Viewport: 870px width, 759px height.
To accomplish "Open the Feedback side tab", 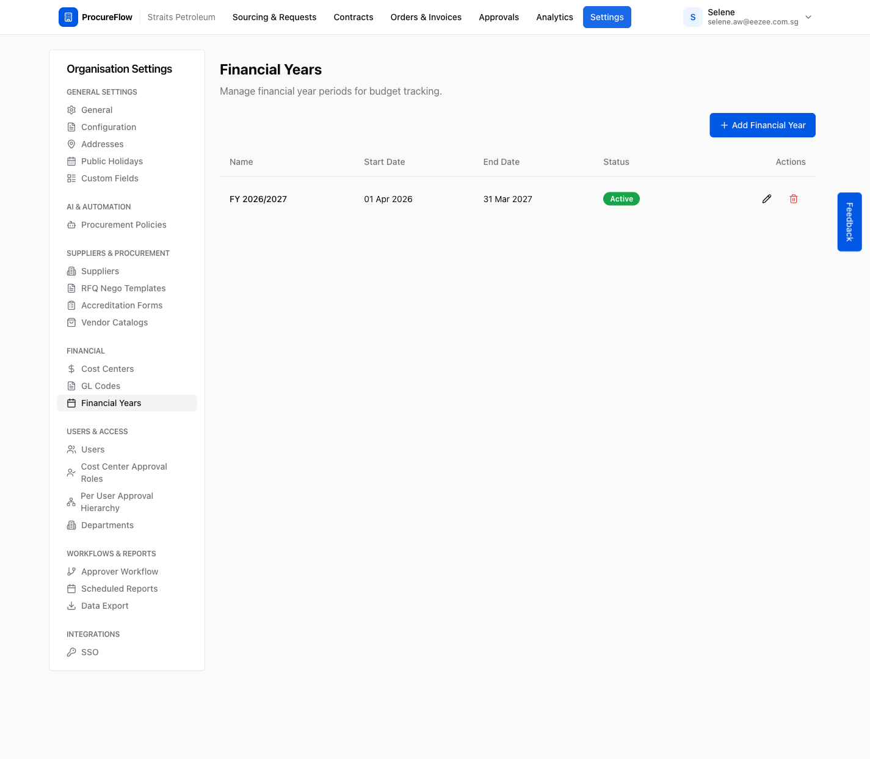I will coord(849,222).
